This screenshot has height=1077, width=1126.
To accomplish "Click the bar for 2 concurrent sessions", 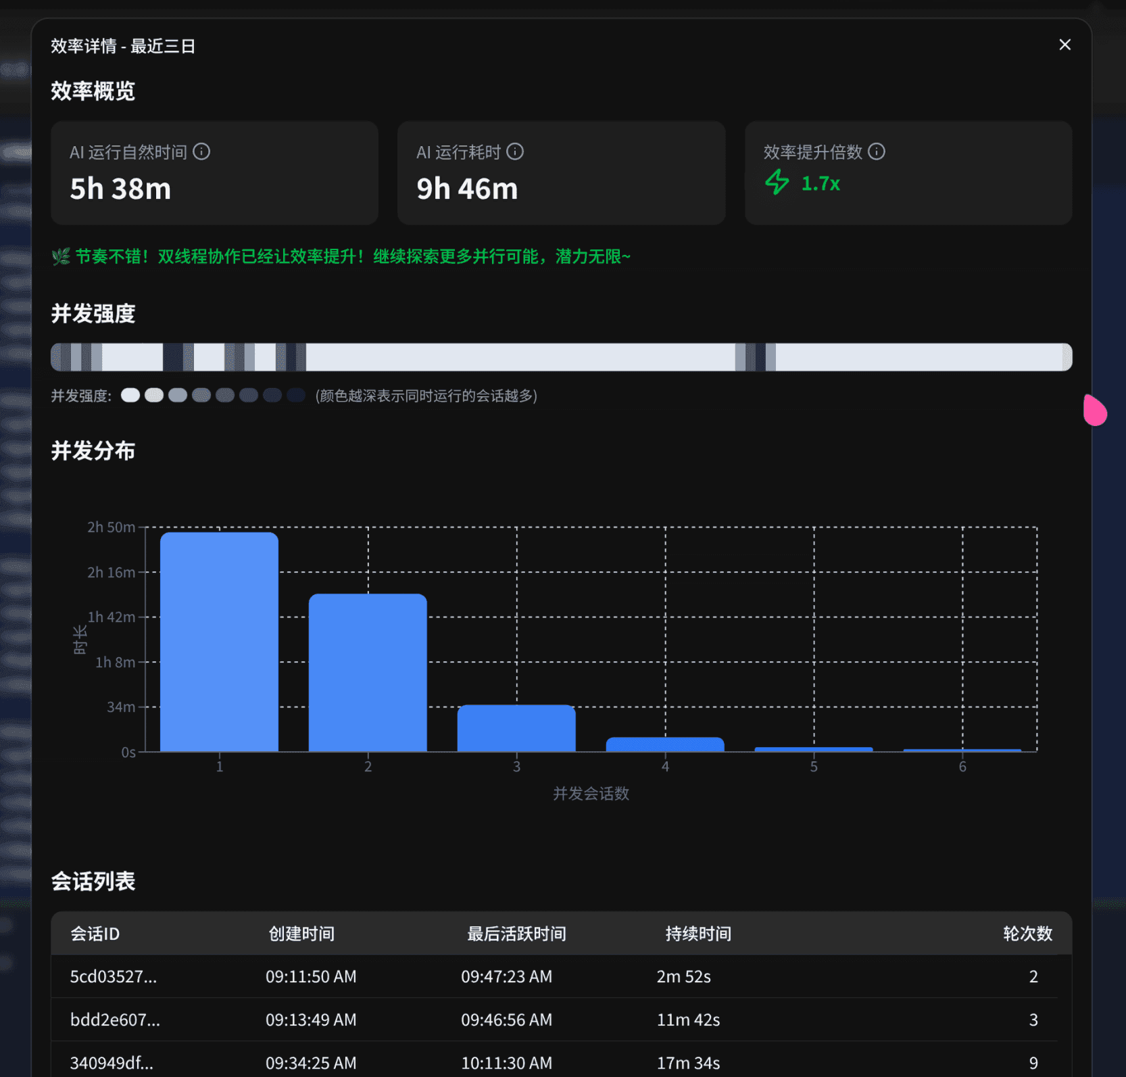I will tap(368, 673).
